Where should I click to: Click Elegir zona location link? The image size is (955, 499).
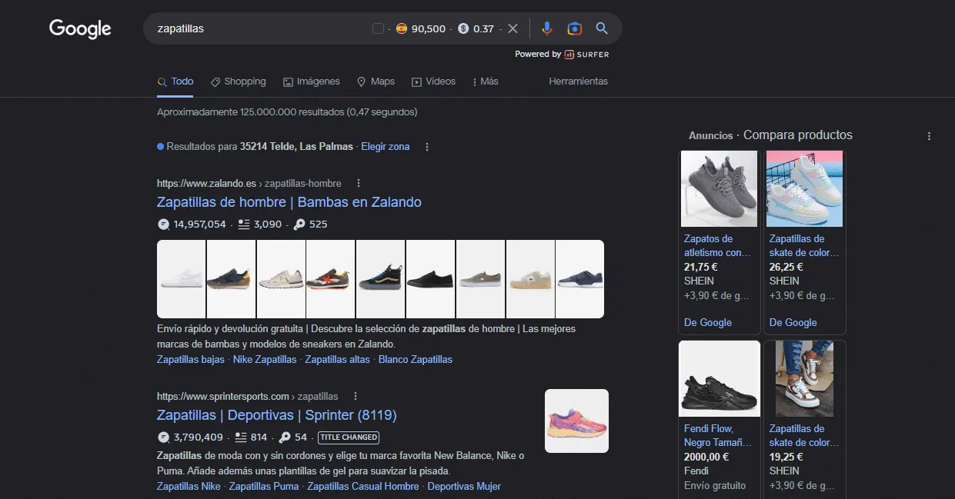(386, 146)
